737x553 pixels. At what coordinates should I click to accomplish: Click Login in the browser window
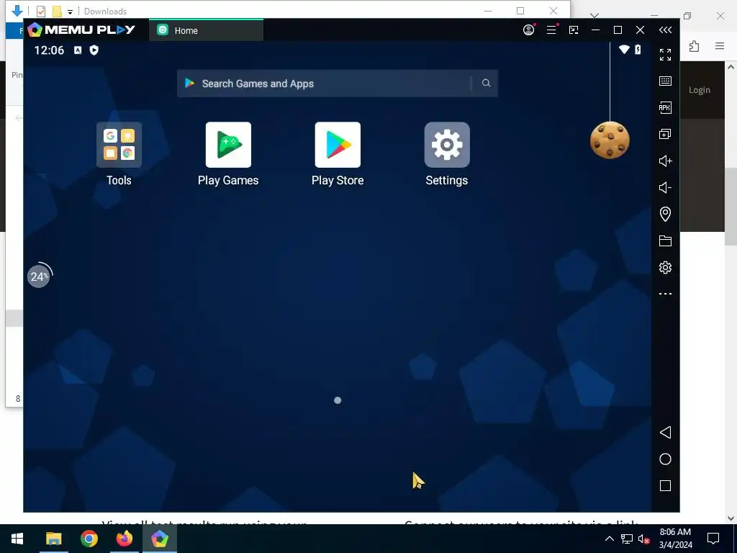click(700, 90)
